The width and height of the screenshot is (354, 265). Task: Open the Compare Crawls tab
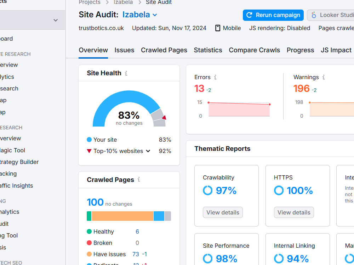(x=255, y=50)
